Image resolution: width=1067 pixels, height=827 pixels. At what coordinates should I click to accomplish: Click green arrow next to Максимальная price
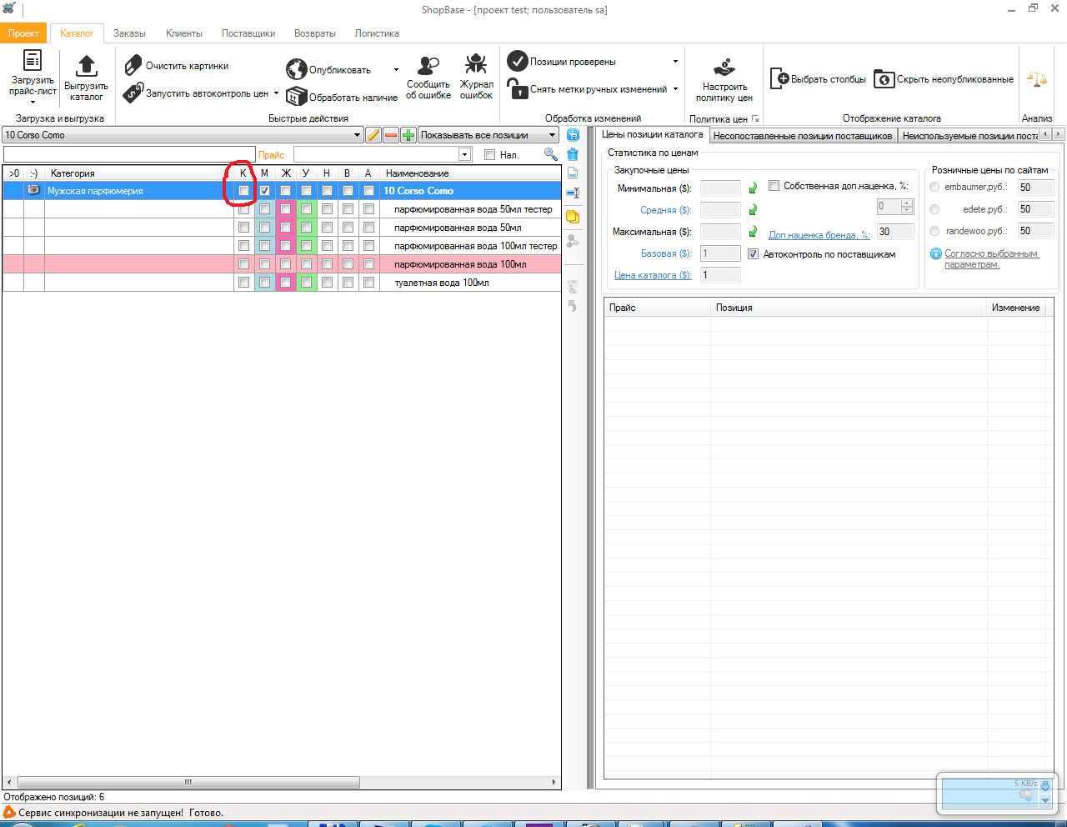753,232
